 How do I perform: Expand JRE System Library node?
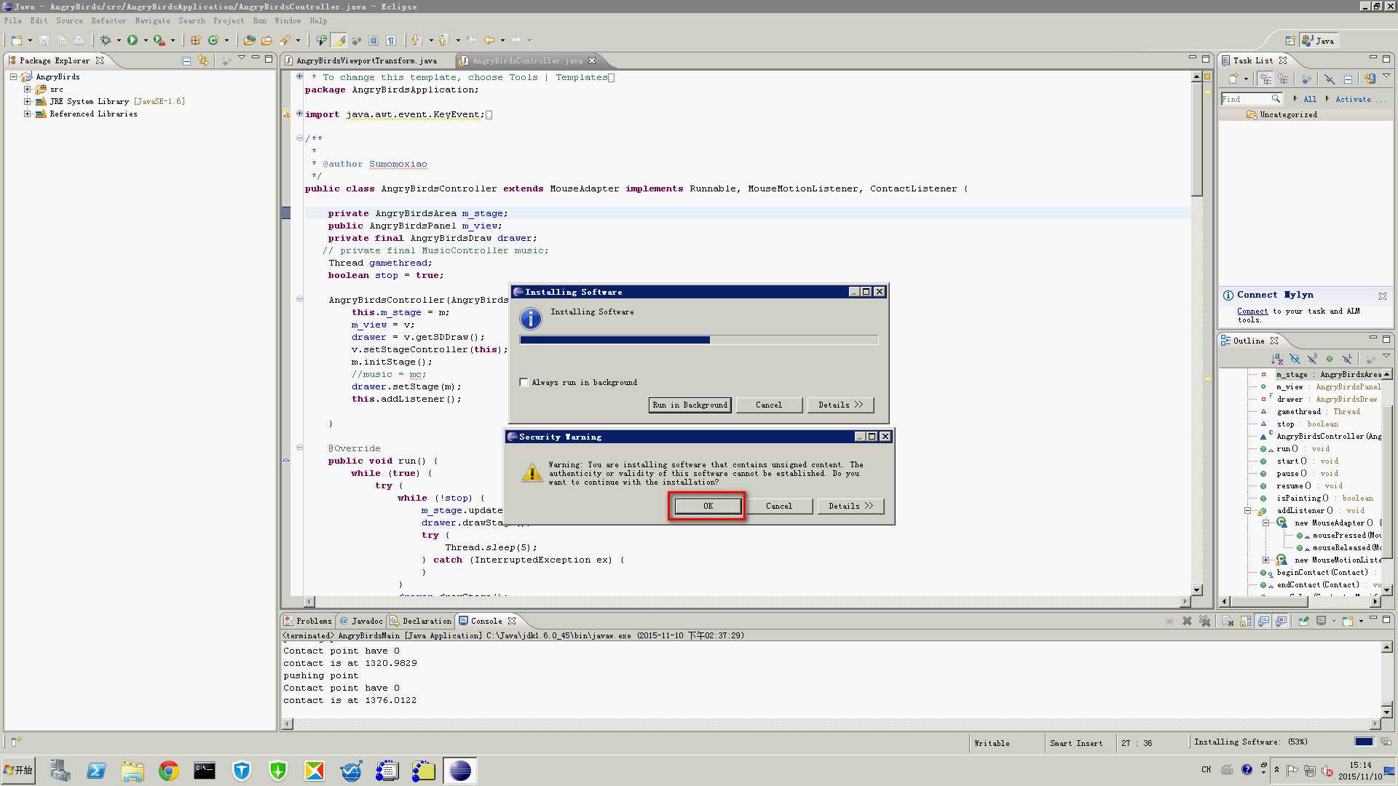27,101
